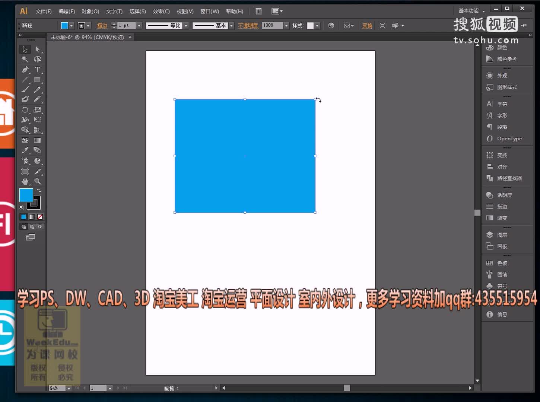Set color to None using the slash swatch
Viewport: 540px width, 402px height.
(40, 217)
